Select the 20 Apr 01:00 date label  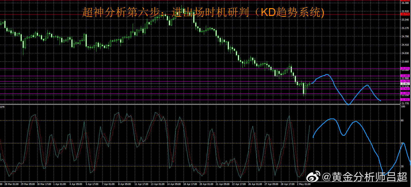tap(206, 184)
